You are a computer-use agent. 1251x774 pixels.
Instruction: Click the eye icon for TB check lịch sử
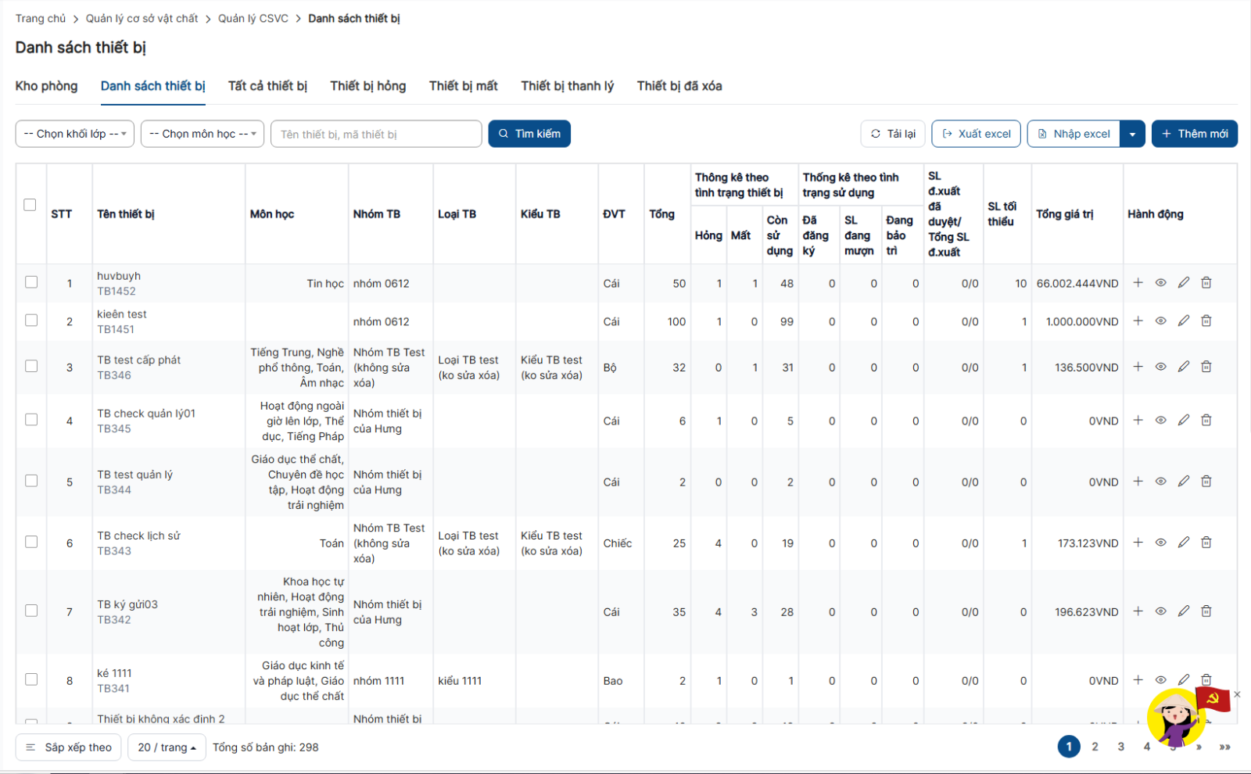point(1160,543)
